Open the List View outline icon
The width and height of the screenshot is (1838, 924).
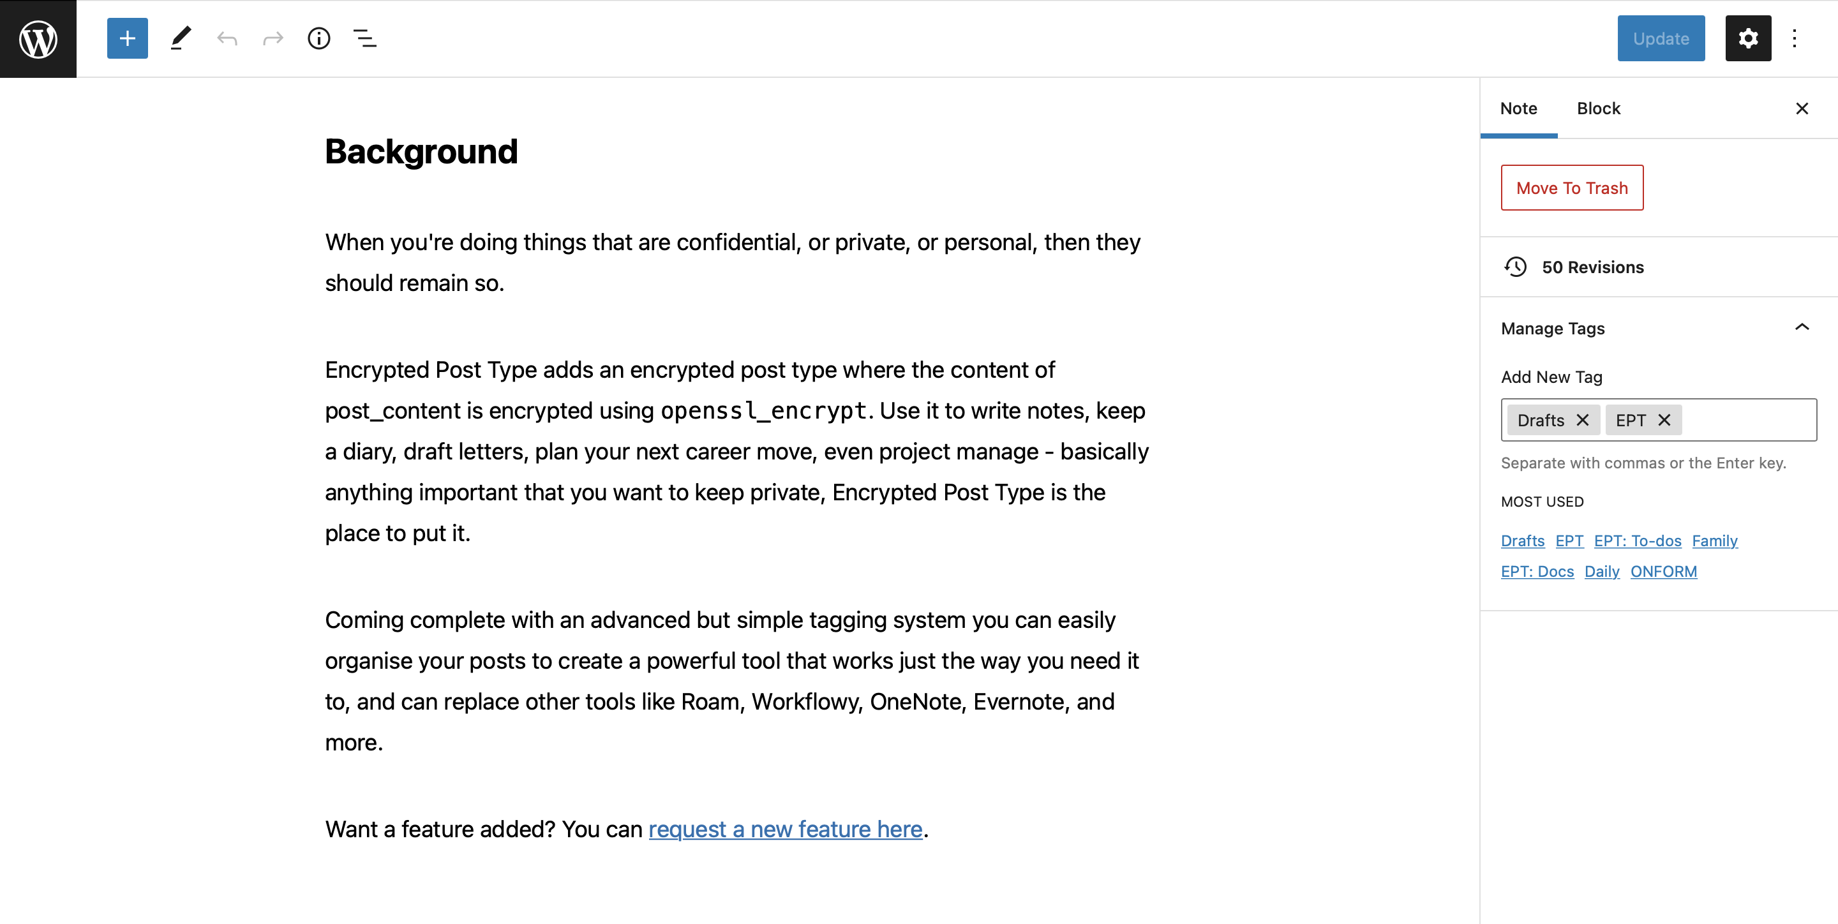pos(364,38)
